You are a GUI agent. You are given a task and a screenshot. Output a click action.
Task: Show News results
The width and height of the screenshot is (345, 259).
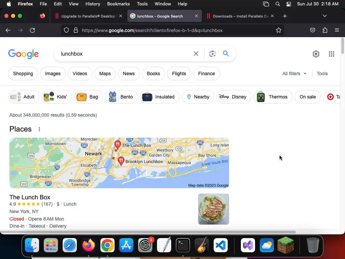pyautogui.click(x=129, y=74)
